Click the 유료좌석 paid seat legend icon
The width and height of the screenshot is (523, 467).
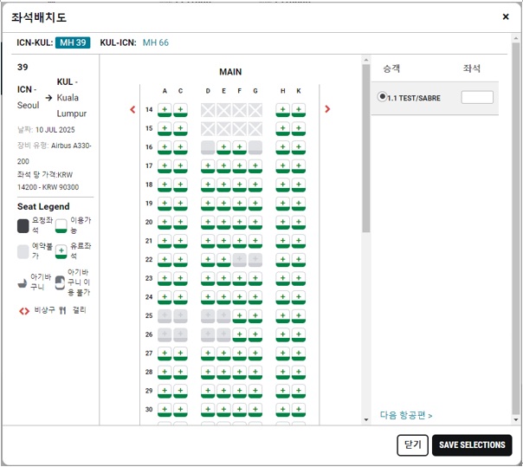61,251
